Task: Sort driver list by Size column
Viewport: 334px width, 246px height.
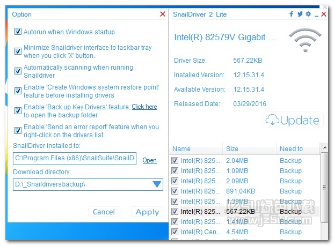Action: coord(250,148)
